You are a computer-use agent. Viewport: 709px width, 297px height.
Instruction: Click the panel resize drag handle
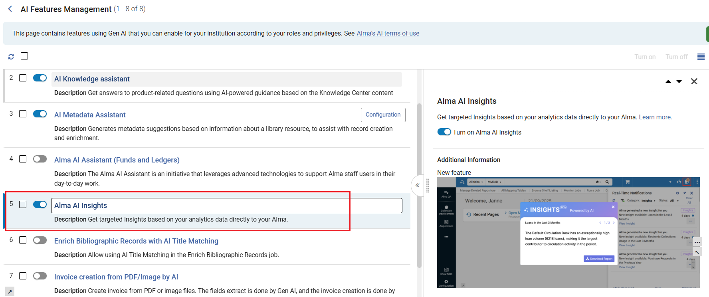pos(428,186)
